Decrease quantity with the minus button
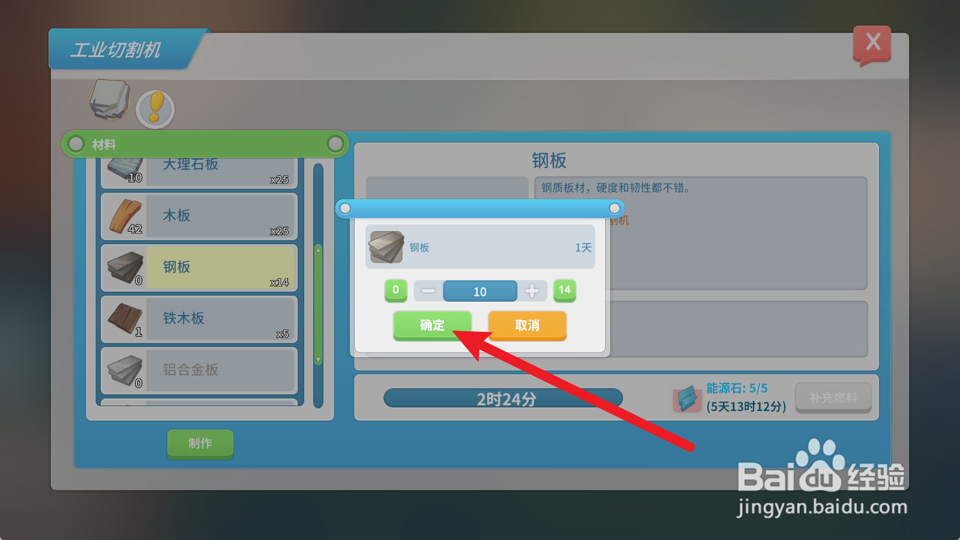The height and width of the screenshot is (540, 960). [x=428, y=291]
